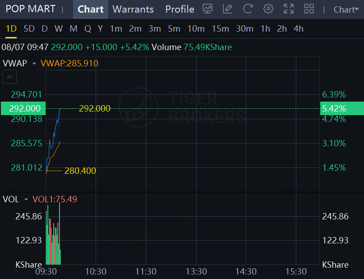Image resolution: width=364 pixels, height=279 pixels.
Task: Click the VWAP:285.910 value label
Action: tap(69, 63)
